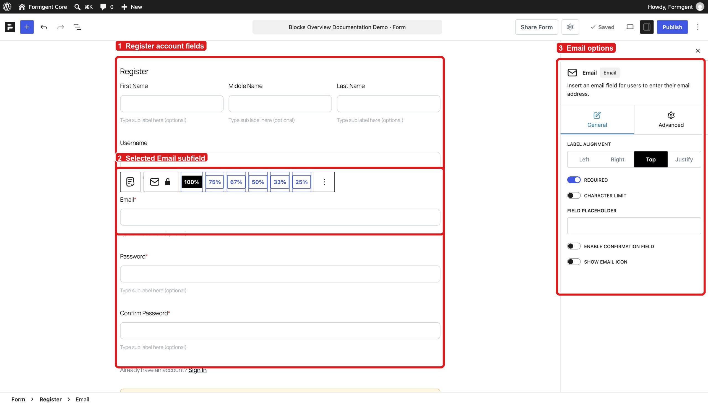Image resolution: width=708 pixels, height=406 pixels.
Task: Select Left label alignment
Action: click(584, 159)
